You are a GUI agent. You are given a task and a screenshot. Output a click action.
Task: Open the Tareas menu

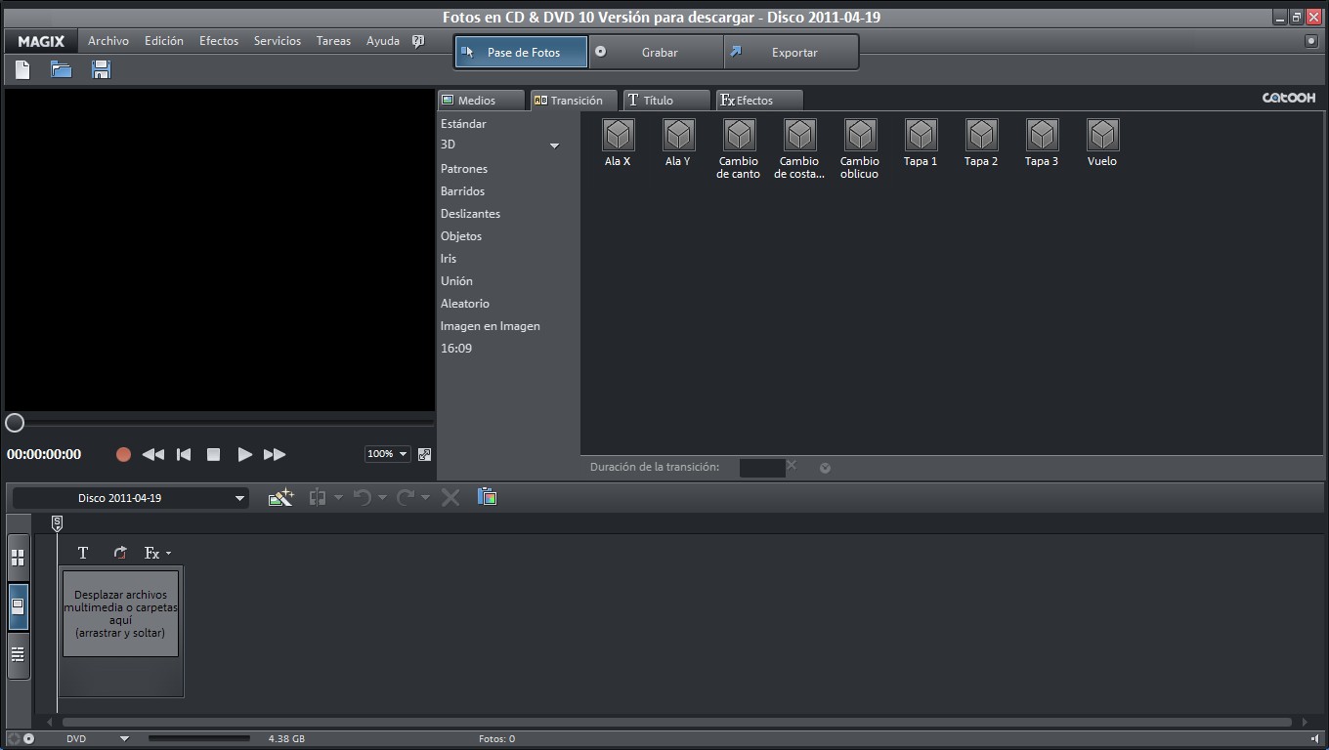tap(333, 41)
